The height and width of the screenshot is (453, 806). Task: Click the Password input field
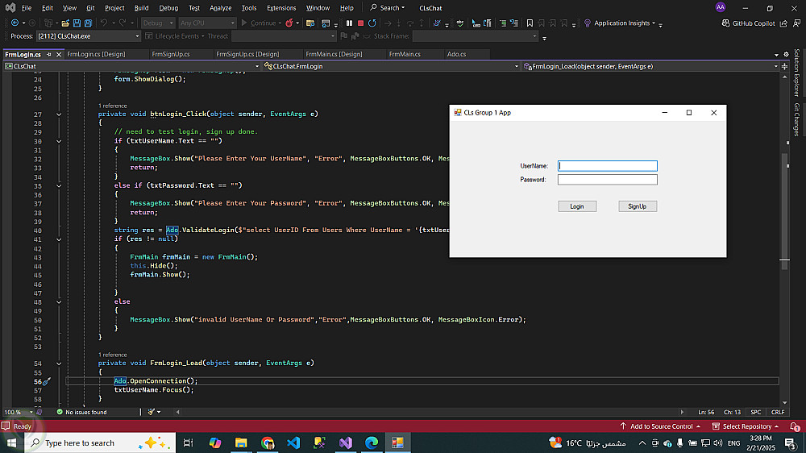(x=608, y=180)
